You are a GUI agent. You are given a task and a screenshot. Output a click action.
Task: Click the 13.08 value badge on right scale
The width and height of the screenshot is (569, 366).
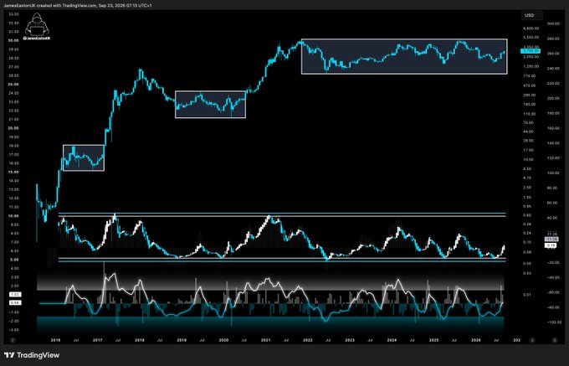click(x=551, y=240)
